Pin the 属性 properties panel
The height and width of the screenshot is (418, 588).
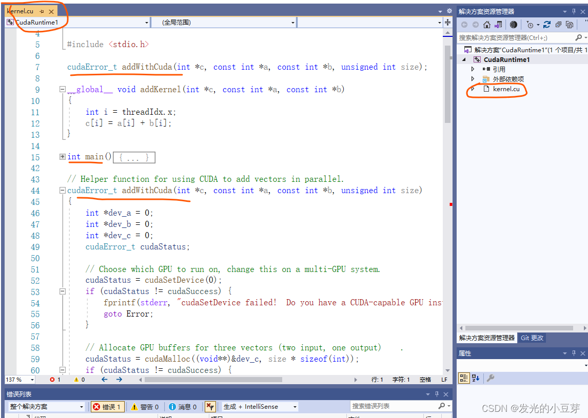[x=574, y=353]
